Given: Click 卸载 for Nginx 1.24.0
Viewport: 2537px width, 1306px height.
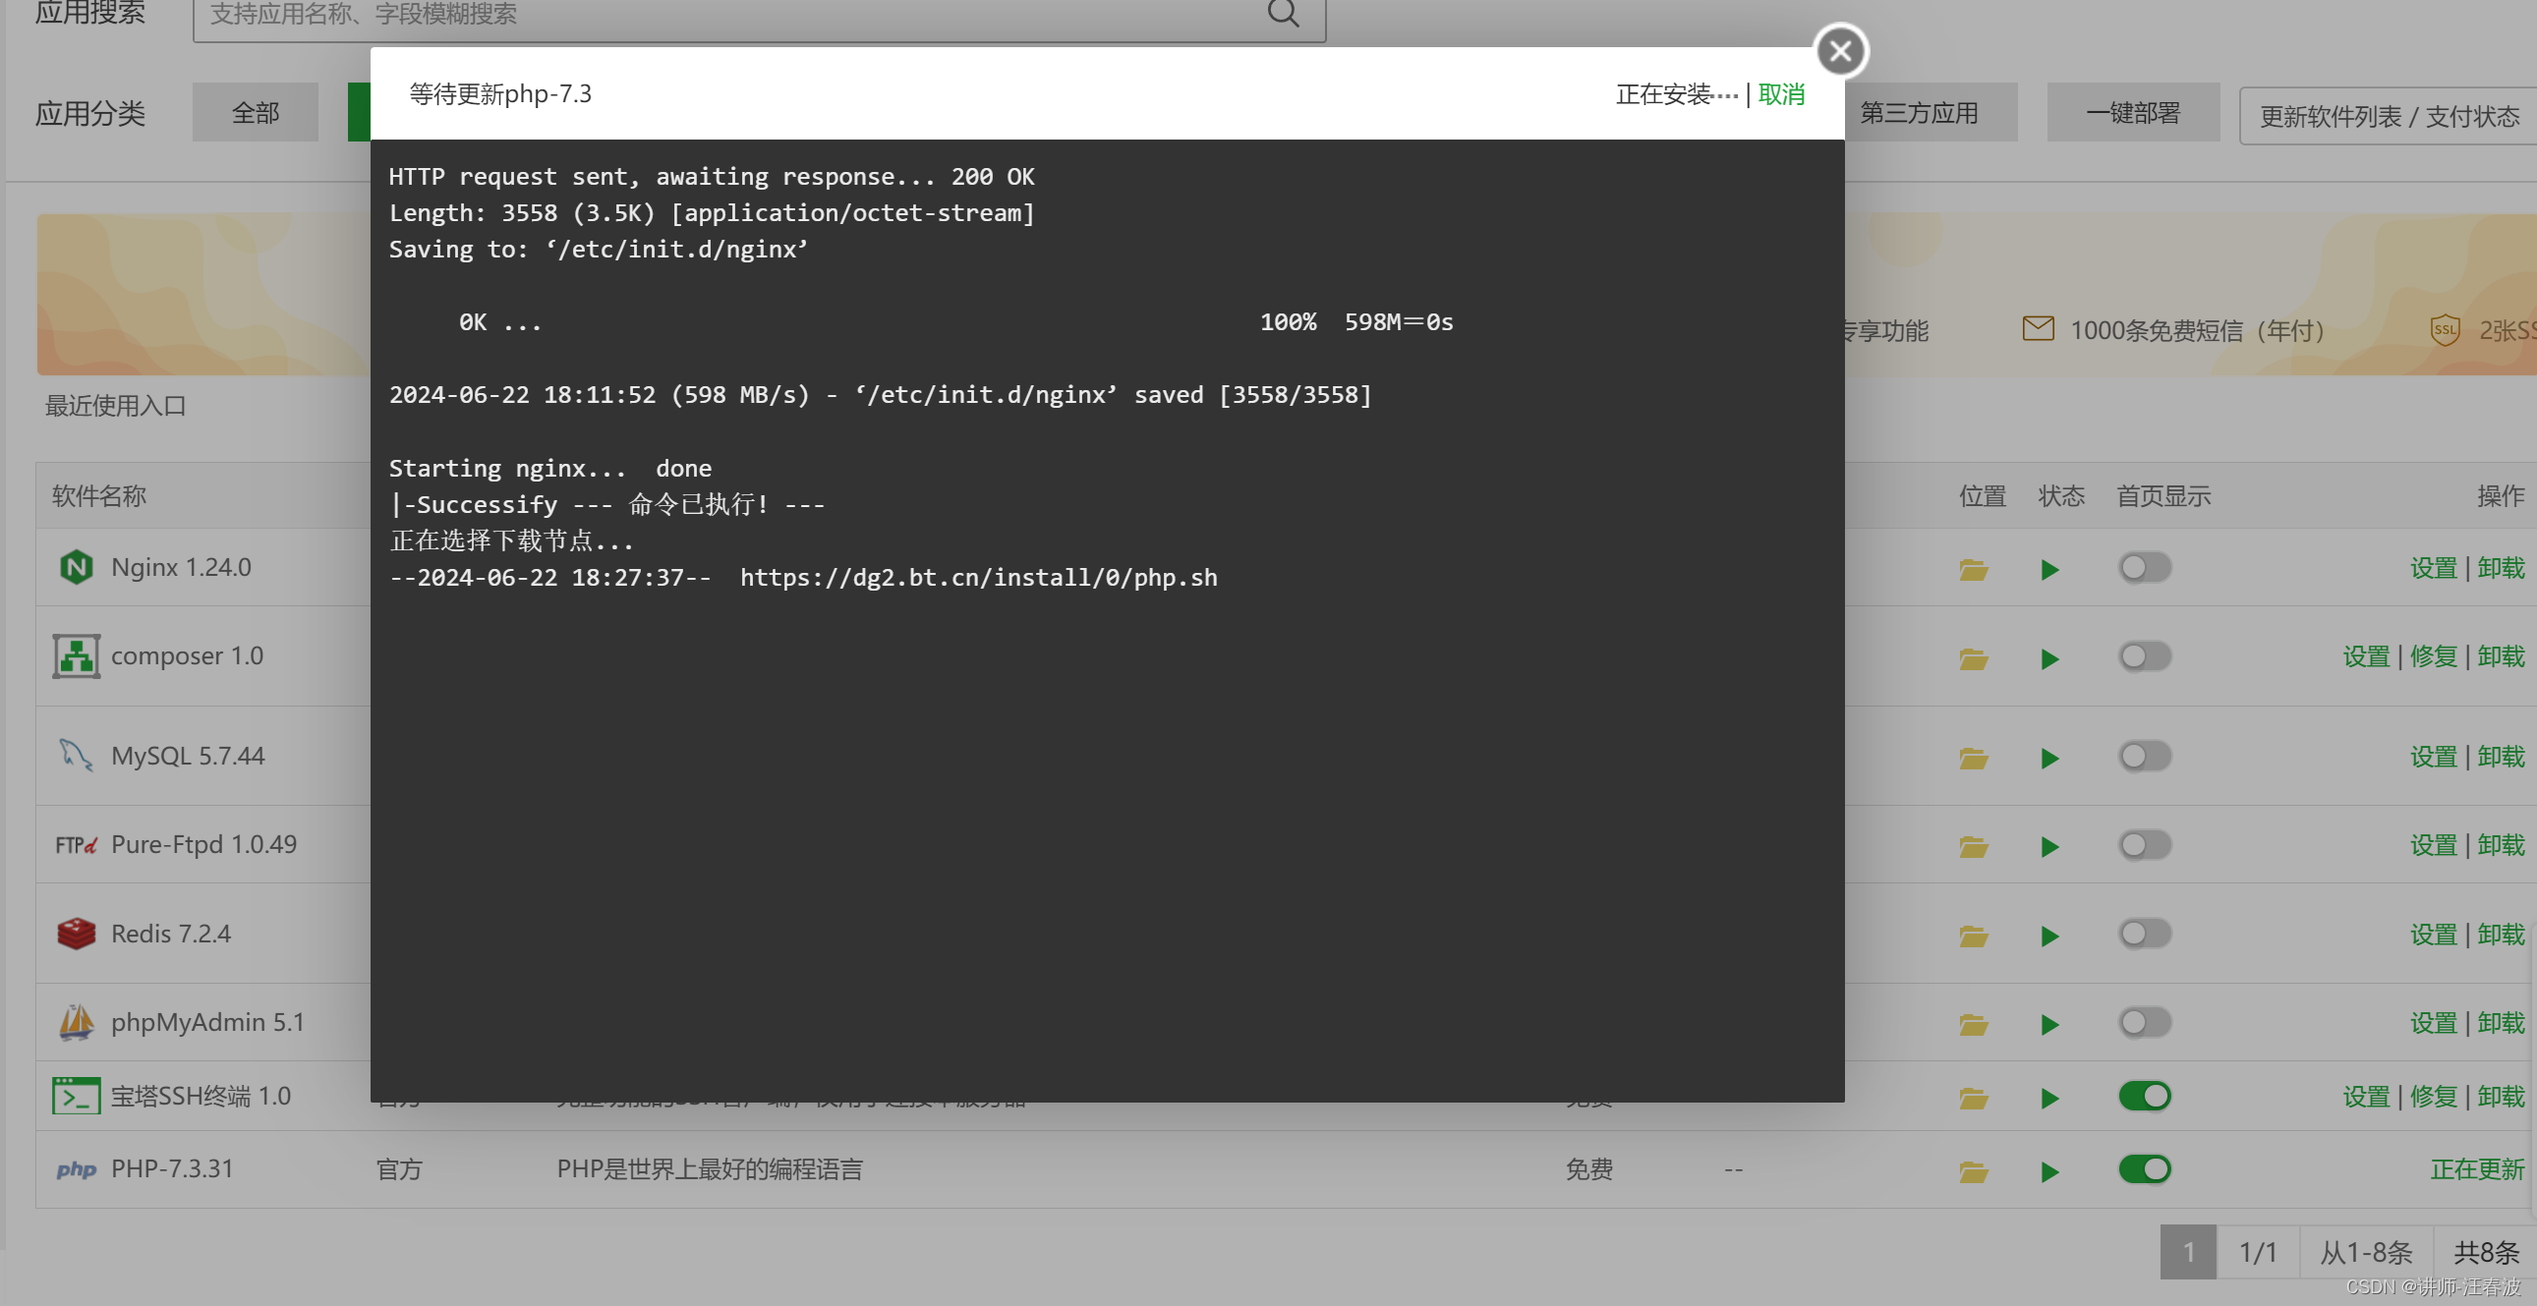Looking at the screenshot, I should [2502, 568].
